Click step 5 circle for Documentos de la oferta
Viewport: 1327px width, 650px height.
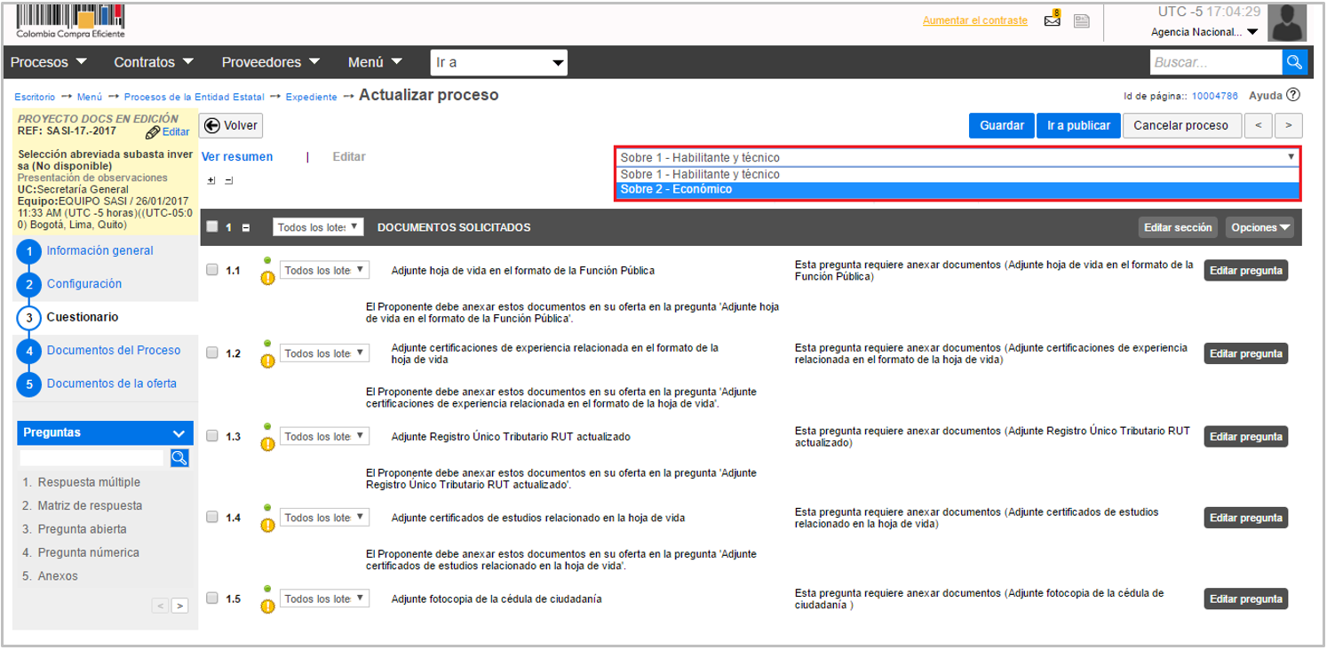(x=29, y=385)
